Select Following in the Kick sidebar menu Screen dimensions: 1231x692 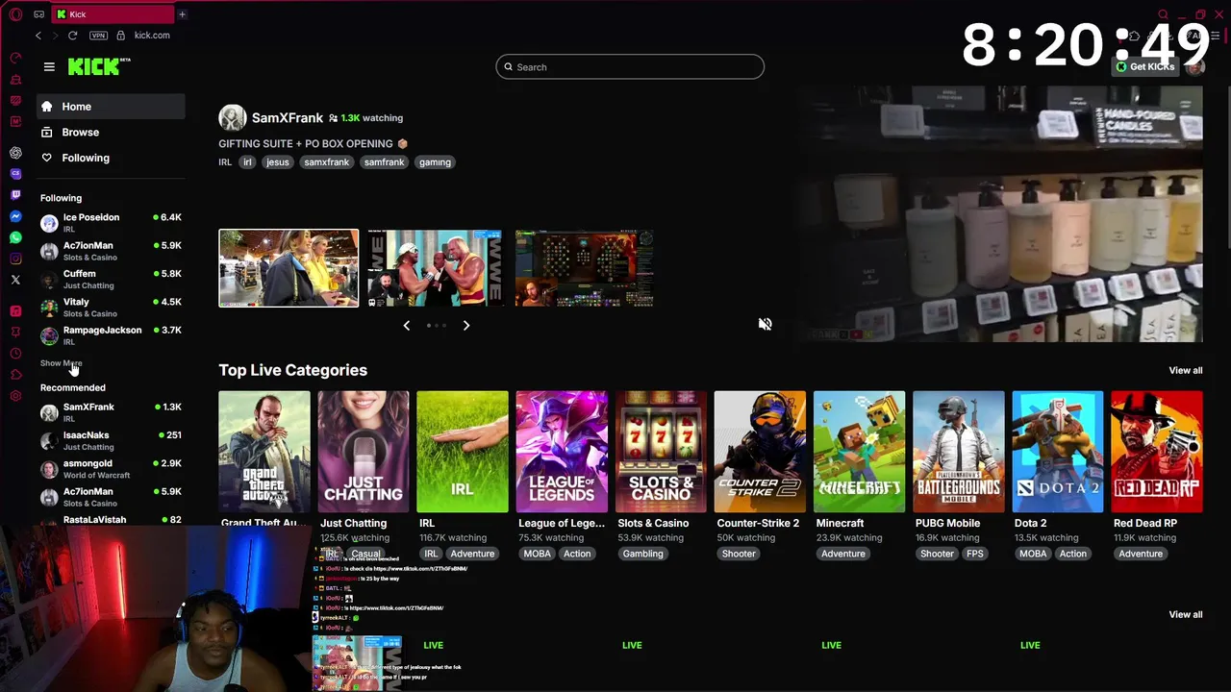[x=111, y=158]
